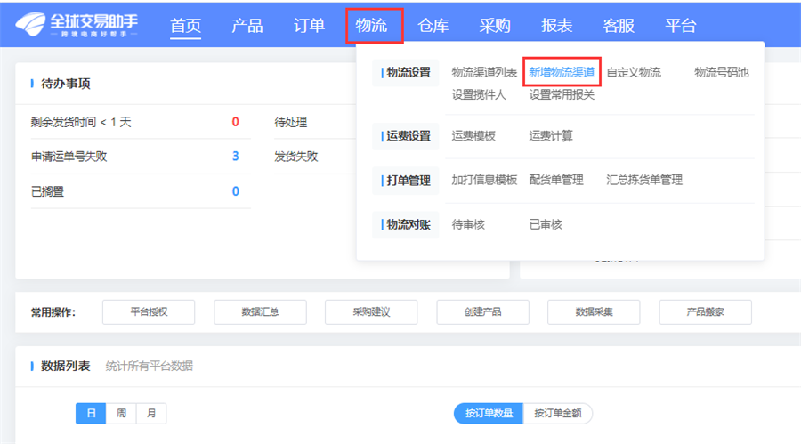Click the 待办事项 section heading

[x=65, y=84]
